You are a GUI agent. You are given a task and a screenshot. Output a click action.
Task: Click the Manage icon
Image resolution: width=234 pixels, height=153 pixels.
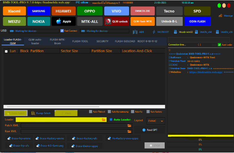(x=220, y=16)
